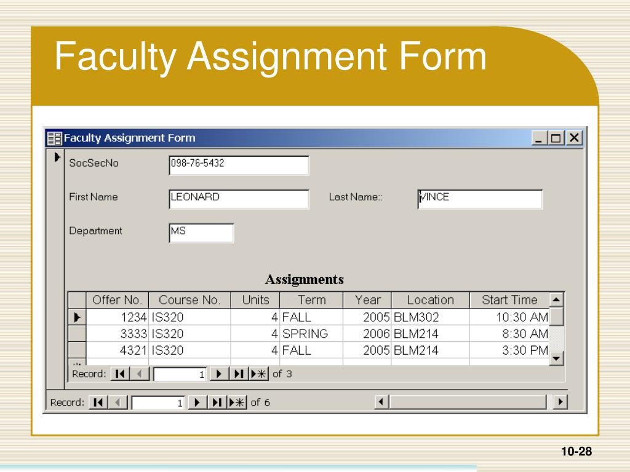Viewport: 630px width, 472px height.
Task: Go to first record in Assignments subform
Action: click(x=120, y=374)
